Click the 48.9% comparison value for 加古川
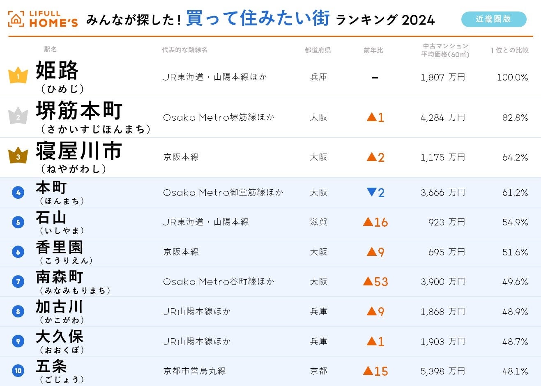The width and height of the screenshot is (541, 386). (515, 312)
